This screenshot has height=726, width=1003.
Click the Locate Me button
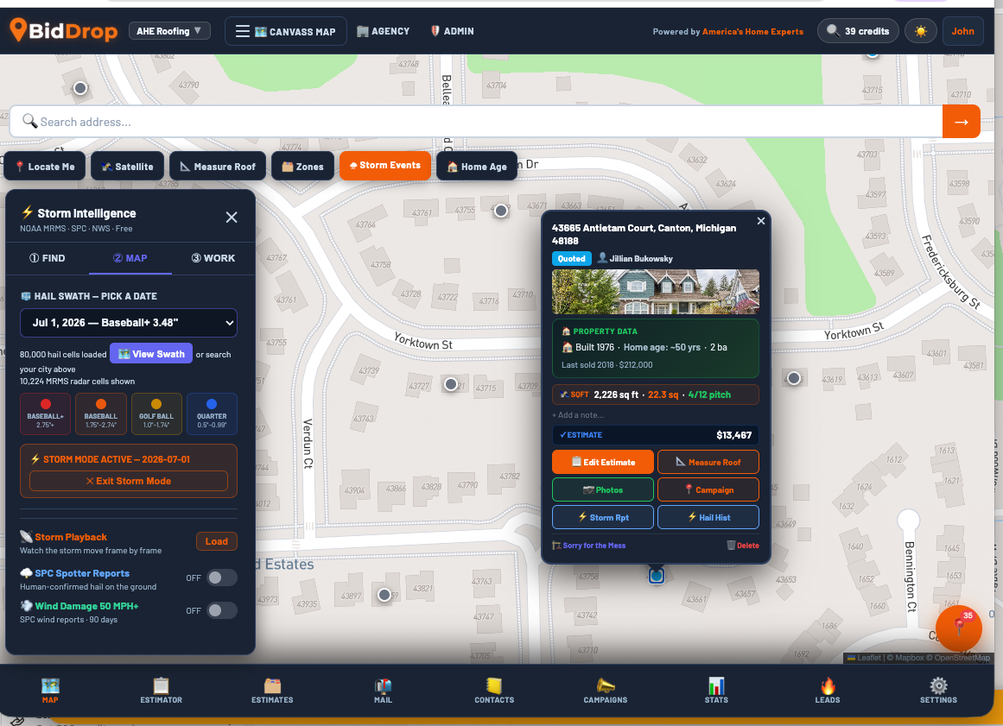pyautogui.click(x=45, y=166)
